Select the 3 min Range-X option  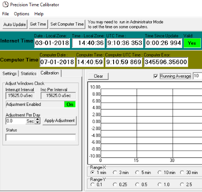(x=115, y=172)
